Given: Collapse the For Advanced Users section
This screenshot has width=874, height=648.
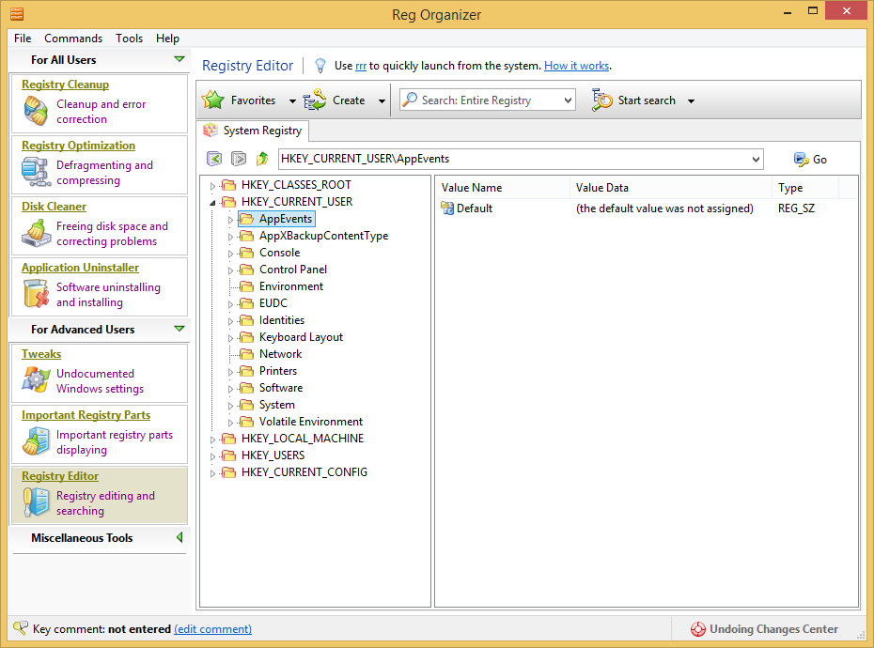Looking at the screenshot, I should click(x=179, y=330).
